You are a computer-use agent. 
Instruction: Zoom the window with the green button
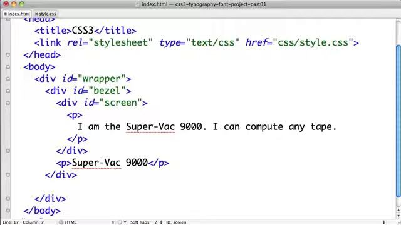(x=22, y=4)
